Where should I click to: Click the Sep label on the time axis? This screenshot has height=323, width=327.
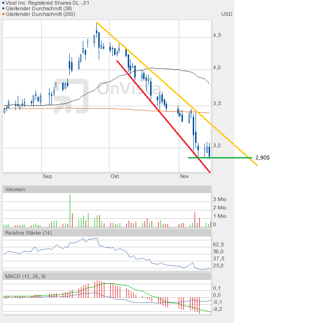(x=47, y=177)
